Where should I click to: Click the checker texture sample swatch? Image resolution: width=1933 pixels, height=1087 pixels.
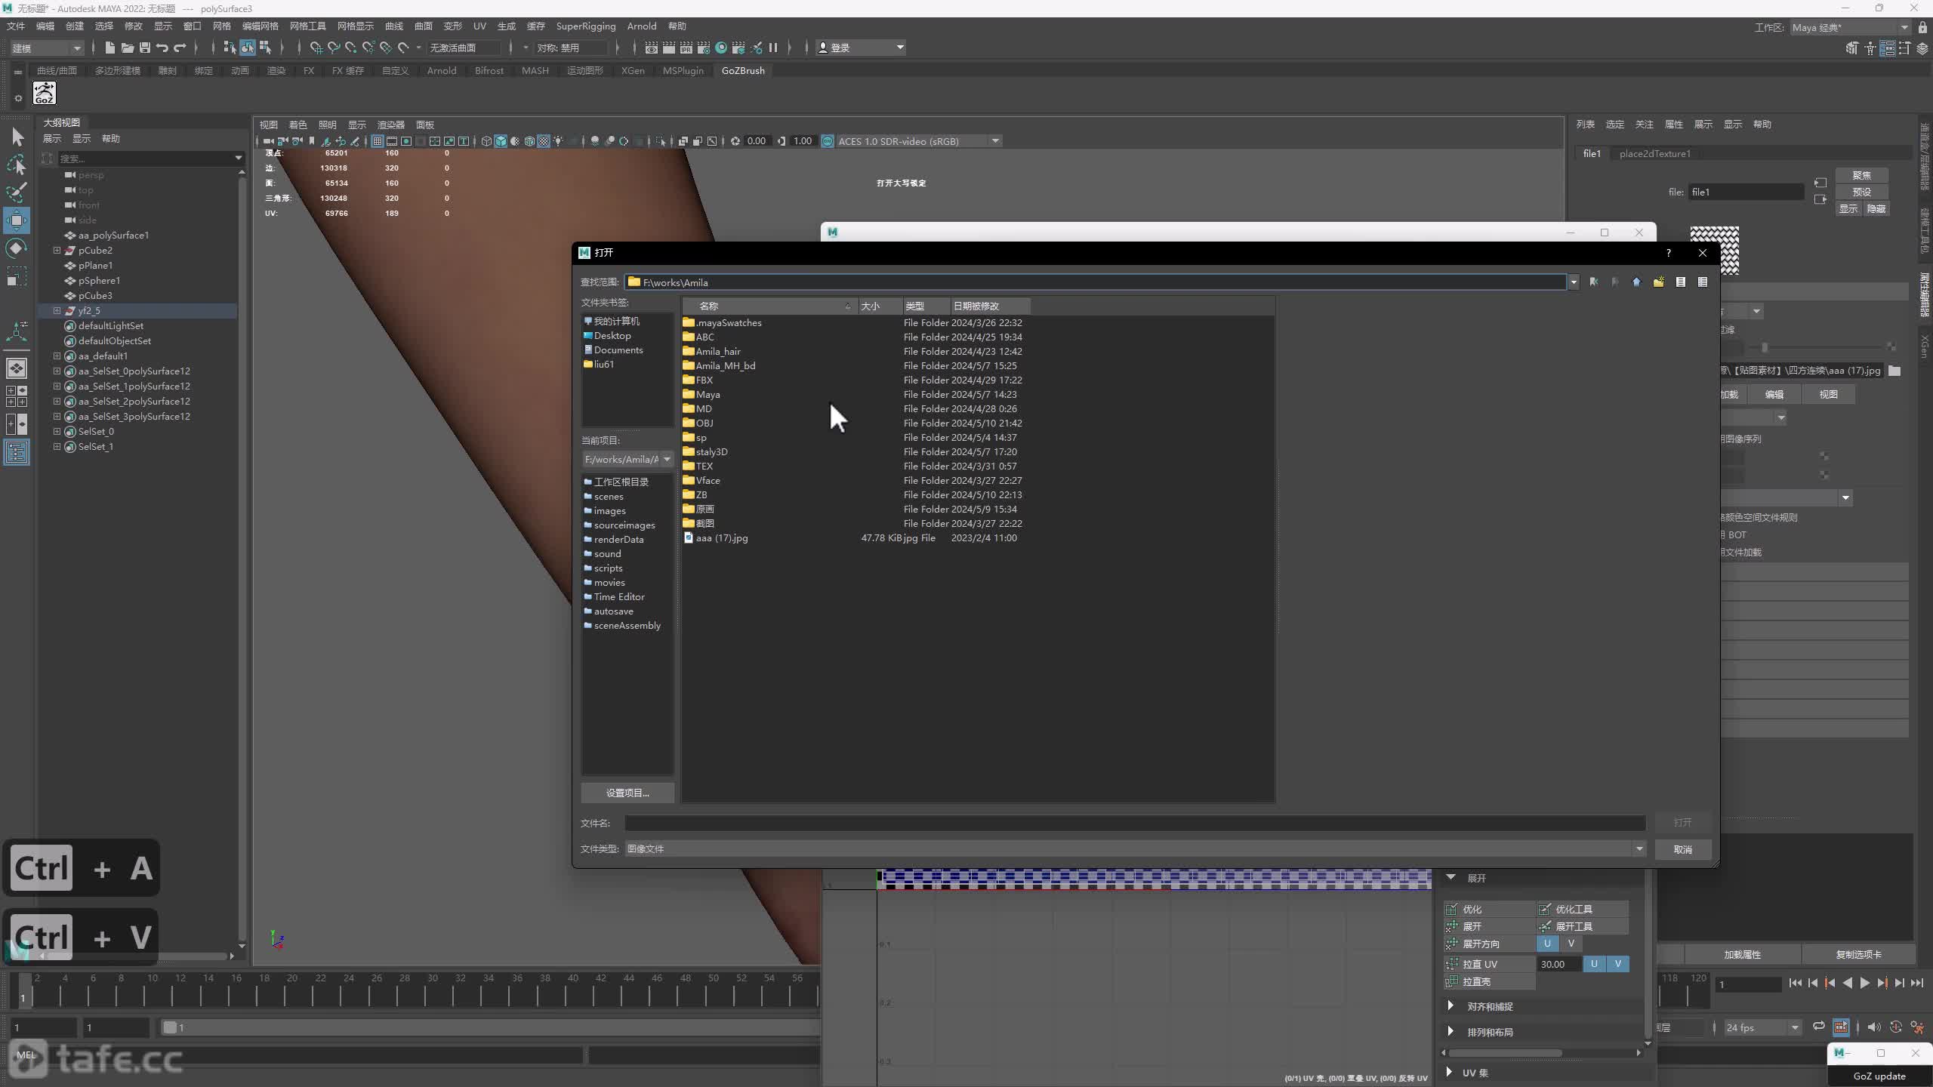pyautogui.click(x=1714, y=250)
